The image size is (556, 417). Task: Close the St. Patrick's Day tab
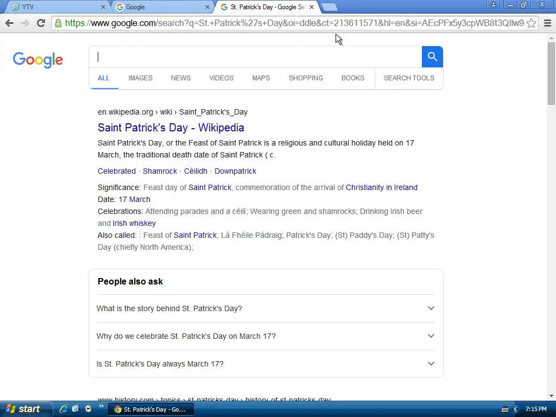tap(311, 7)
